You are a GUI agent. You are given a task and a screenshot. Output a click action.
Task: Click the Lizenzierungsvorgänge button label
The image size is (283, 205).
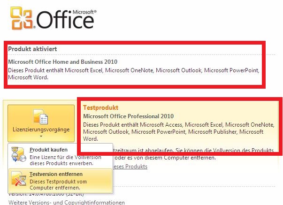coord(41,129)
